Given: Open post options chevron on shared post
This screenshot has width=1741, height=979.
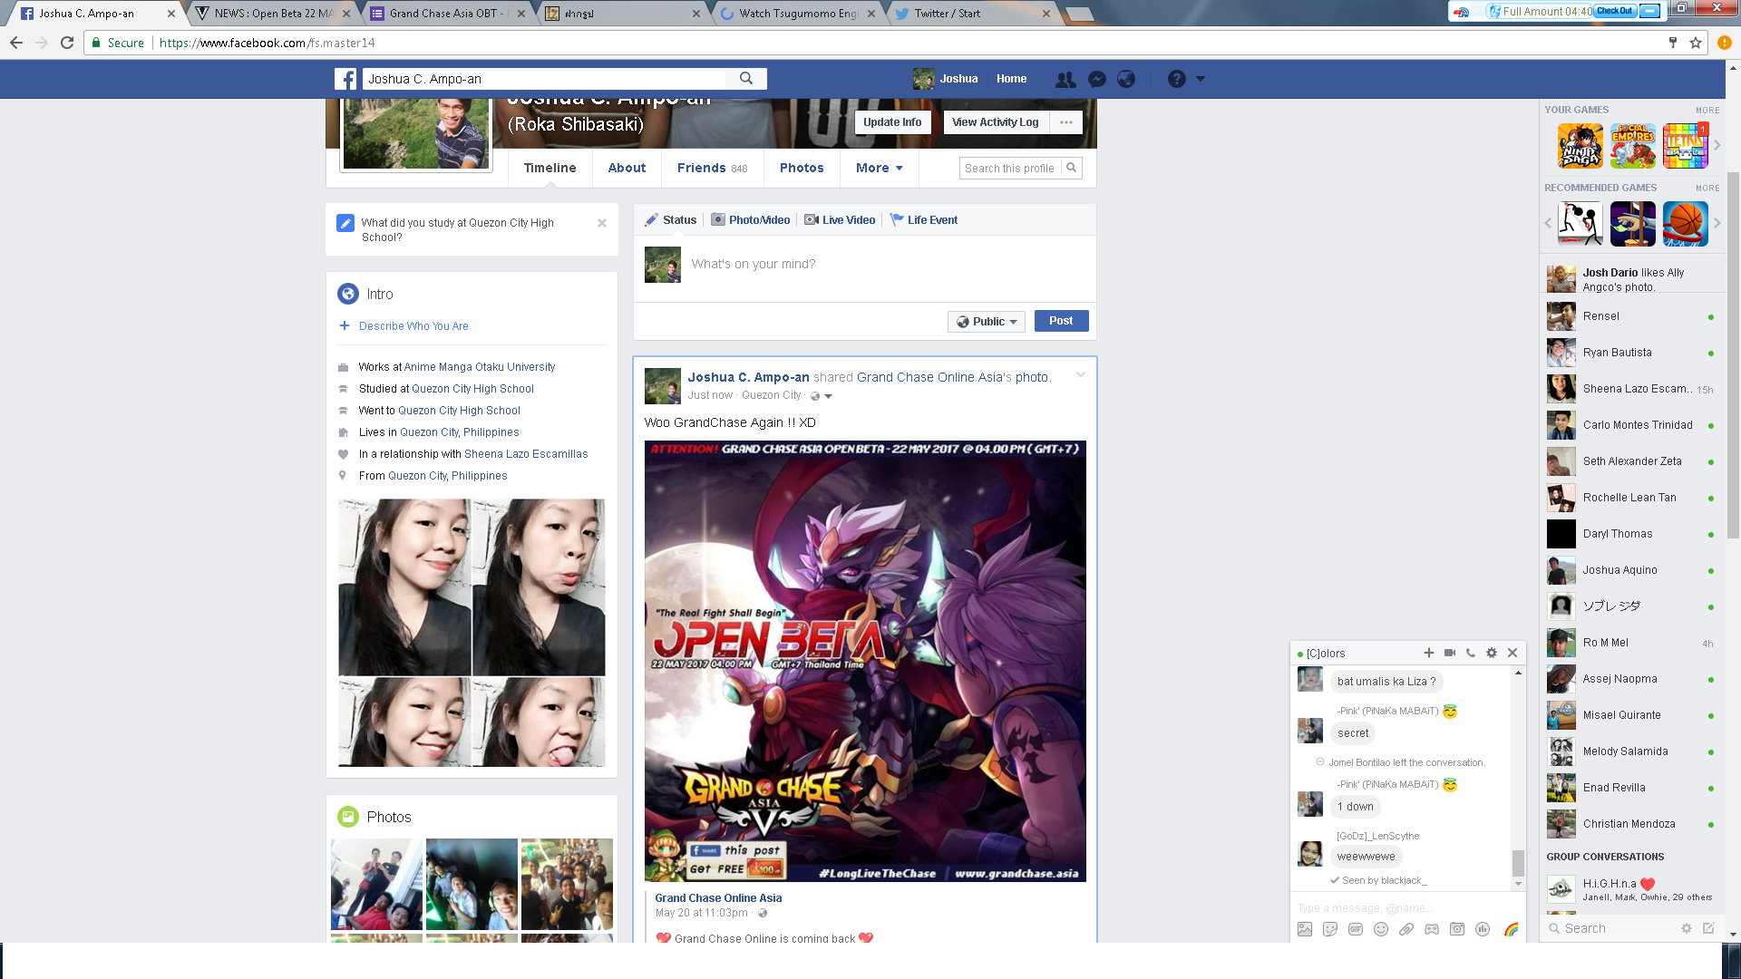Looking at the screenshot, I should point(1080,375).
